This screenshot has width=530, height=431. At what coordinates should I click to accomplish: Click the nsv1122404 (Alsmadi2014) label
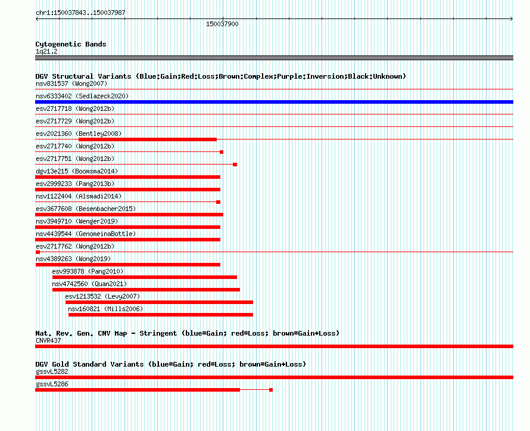coord(79,196)
